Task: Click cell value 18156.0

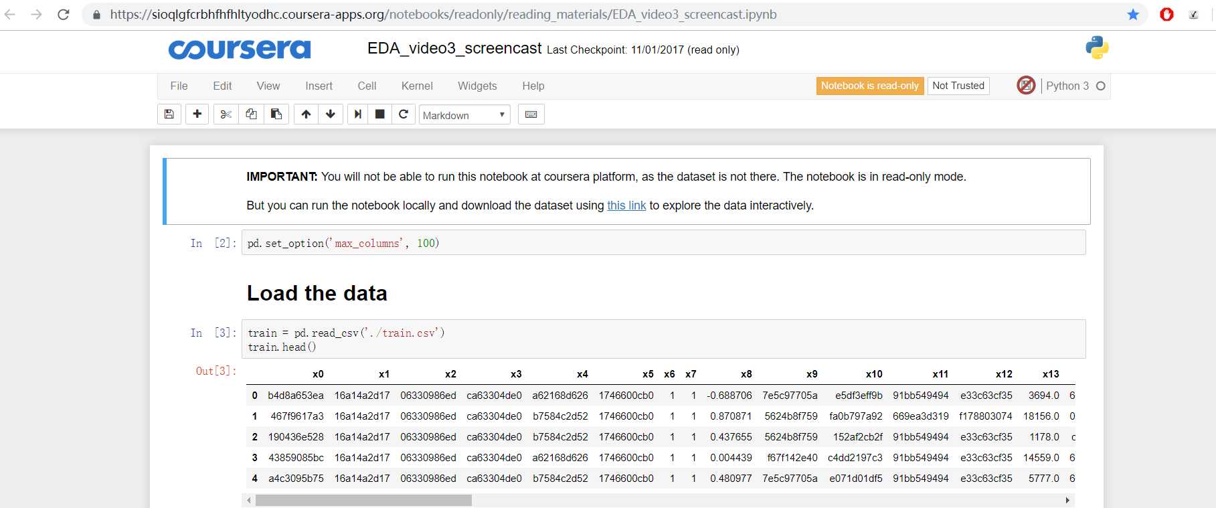Action: pos(1041,416)
